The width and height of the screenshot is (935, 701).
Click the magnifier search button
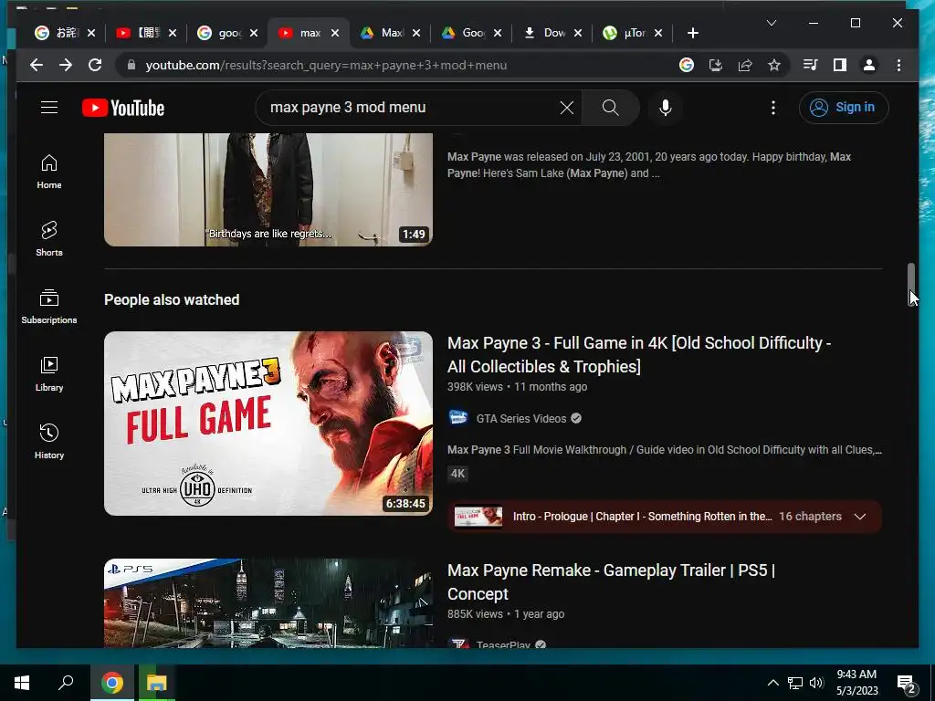point(610,108)
